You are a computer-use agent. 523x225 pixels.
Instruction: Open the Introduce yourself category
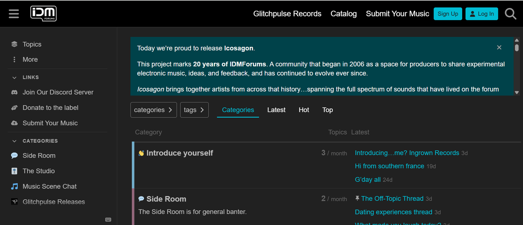(180, 153)
